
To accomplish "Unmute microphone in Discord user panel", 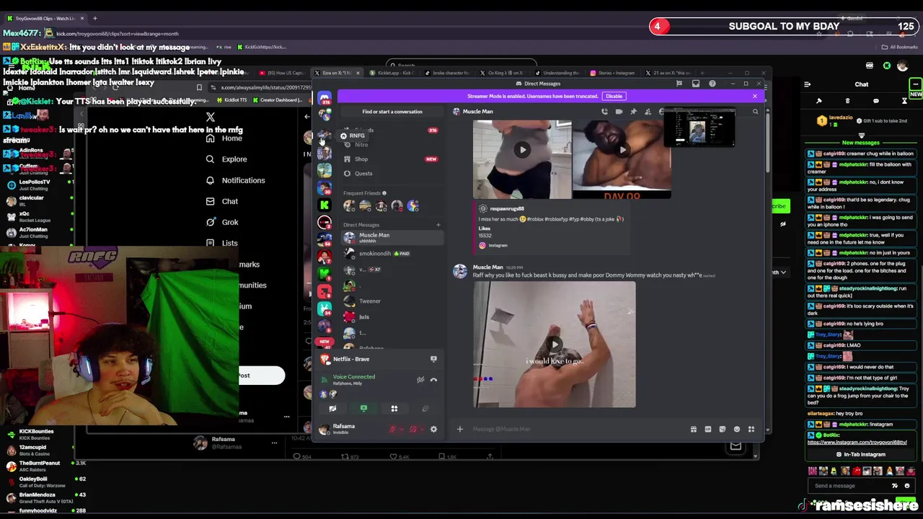I will point(393,430).
